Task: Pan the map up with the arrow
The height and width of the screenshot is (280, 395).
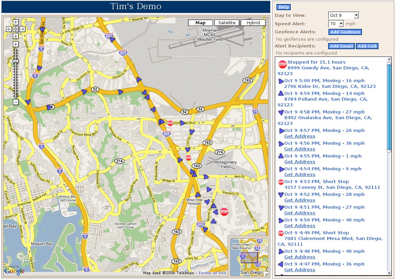Action: [x=16, y=22]
